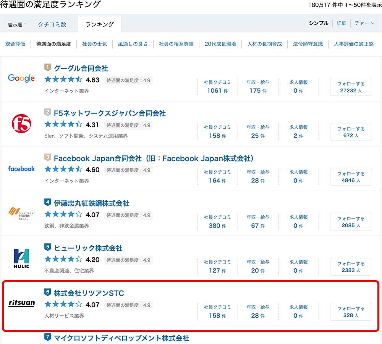Open グーグル合同会社 company page

[81, 69]
